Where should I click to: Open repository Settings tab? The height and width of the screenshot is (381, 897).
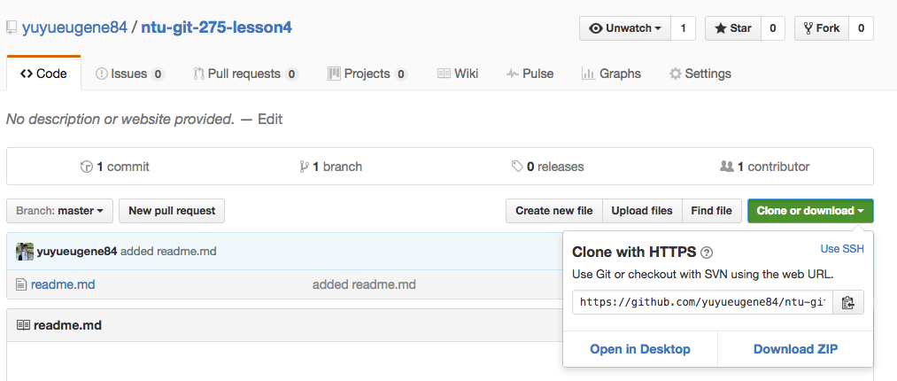[700, 74]
